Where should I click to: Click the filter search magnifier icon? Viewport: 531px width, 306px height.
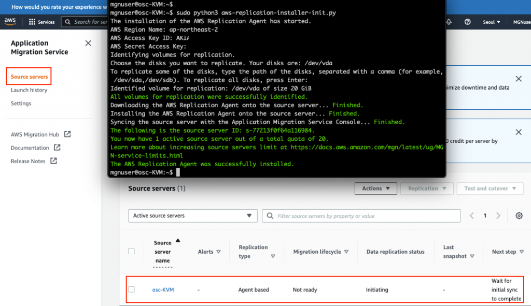[x=270, y=216]
